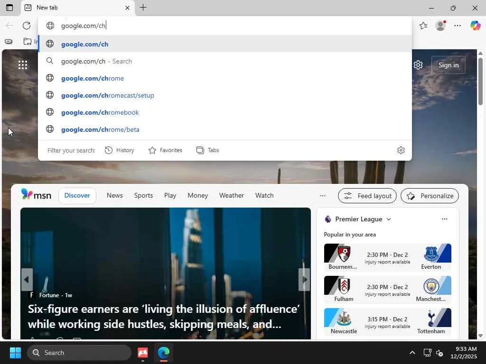Open the Feed layout options
The width and height of the screenshot is (486, 364).
point(367,196)
